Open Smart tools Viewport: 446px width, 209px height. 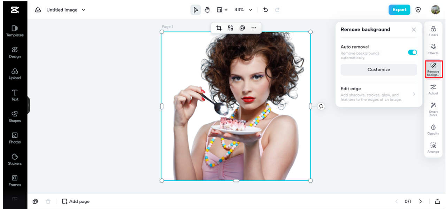coord(433,109)
